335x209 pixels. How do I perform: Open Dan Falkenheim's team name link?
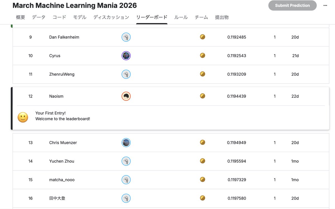64,37
